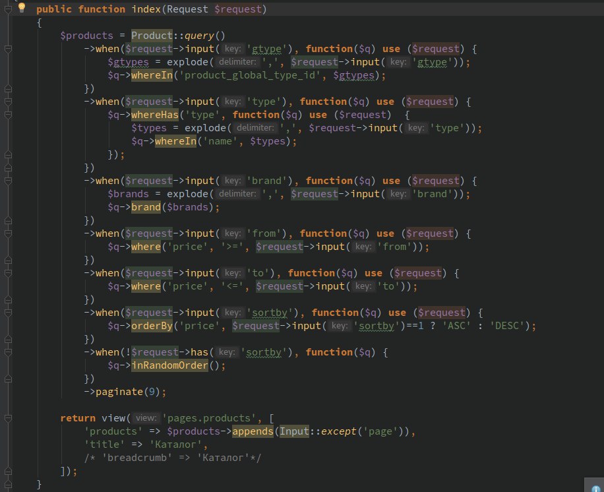Collapse the index function using its gutter fold marker
604x492 pixels.
point(8,9)
